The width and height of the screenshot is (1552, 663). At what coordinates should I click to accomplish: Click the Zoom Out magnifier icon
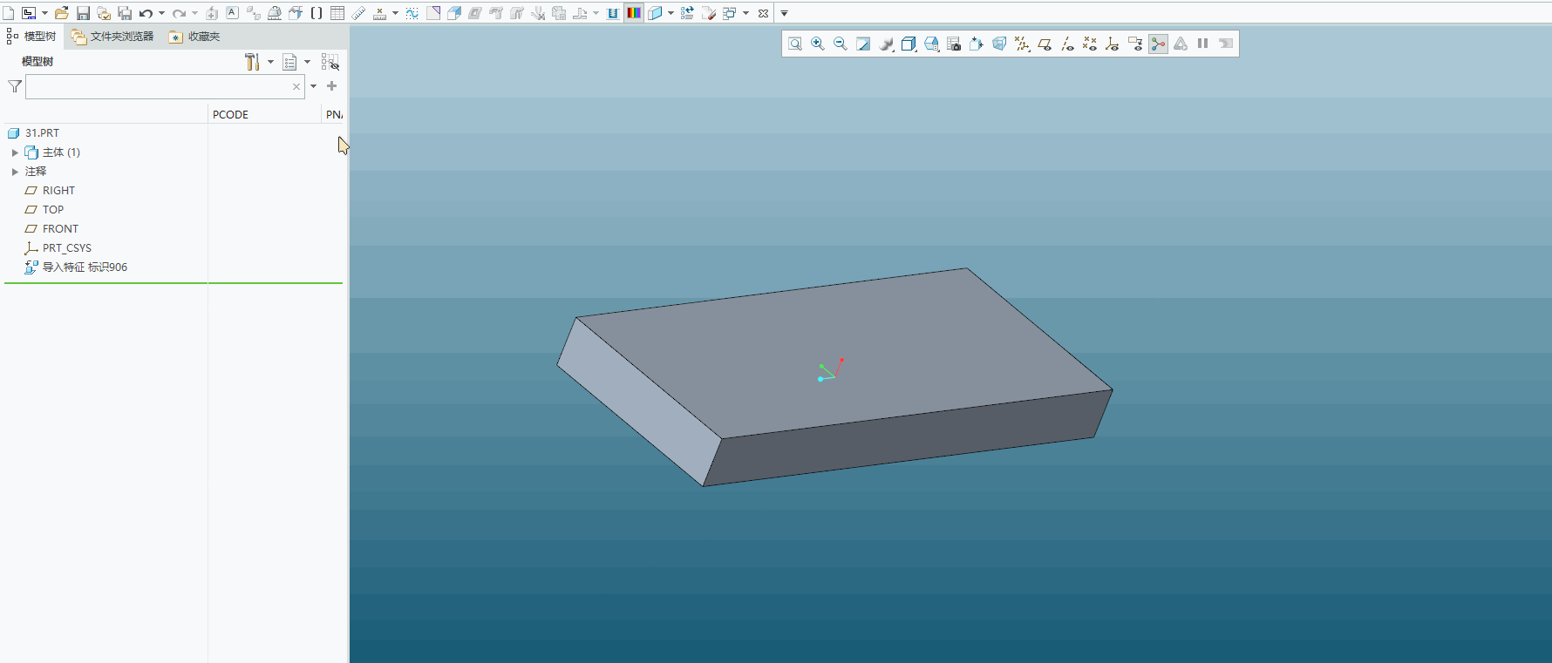[x=841, y=44]
